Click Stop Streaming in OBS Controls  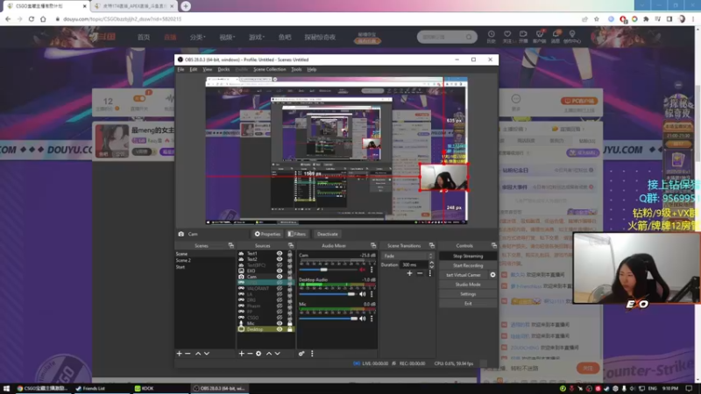468,256
